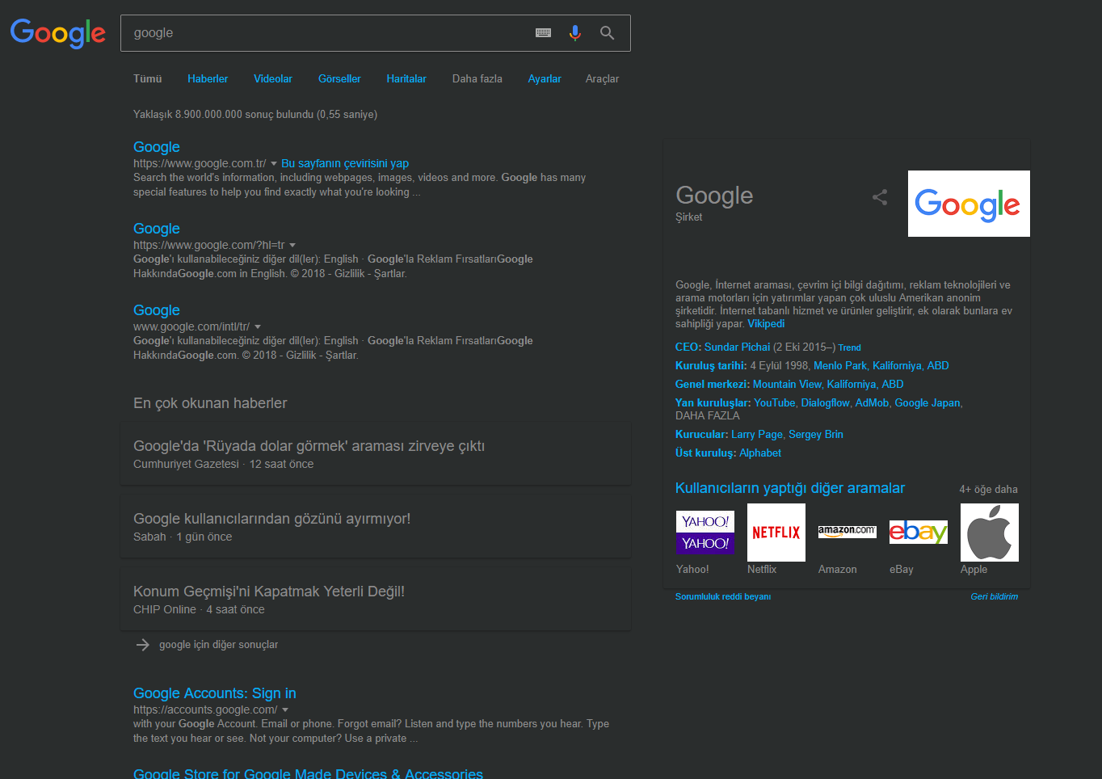Select the eBay logo thumbnail
The height and width of the screenshot is (779, 1102).
919,533
